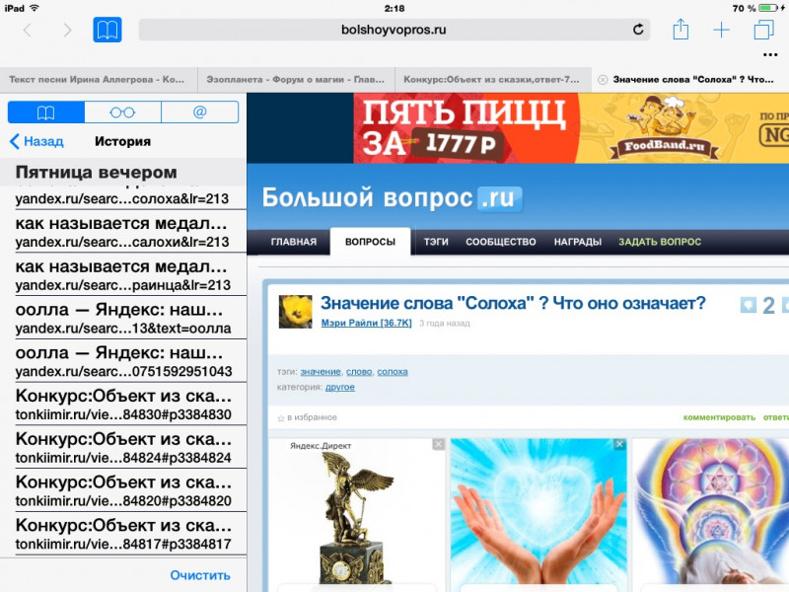The height and width of the screenshot is (592, 789).
Task: Open the angel statue ad thumbnail
Action: [x=356, y=513]
